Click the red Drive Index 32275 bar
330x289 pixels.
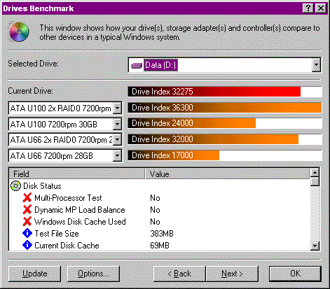tap(214, 92)
